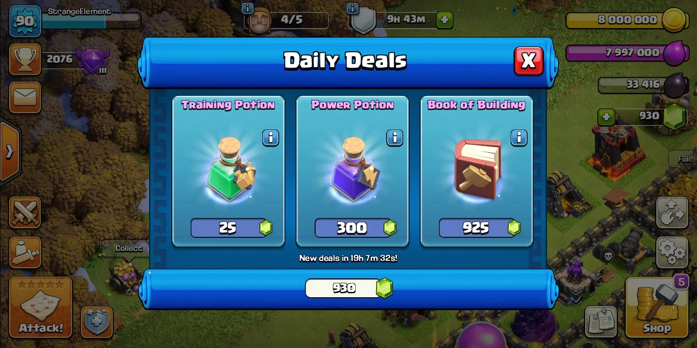
Task: Open the shield guard button
Action: coord(97,322)
